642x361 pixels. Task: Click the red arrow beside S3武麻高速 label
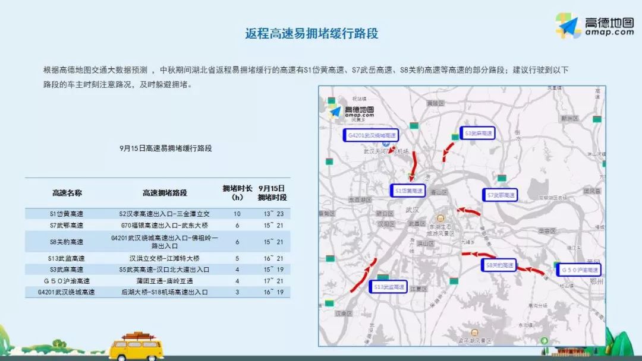click(x=448, y=151)
